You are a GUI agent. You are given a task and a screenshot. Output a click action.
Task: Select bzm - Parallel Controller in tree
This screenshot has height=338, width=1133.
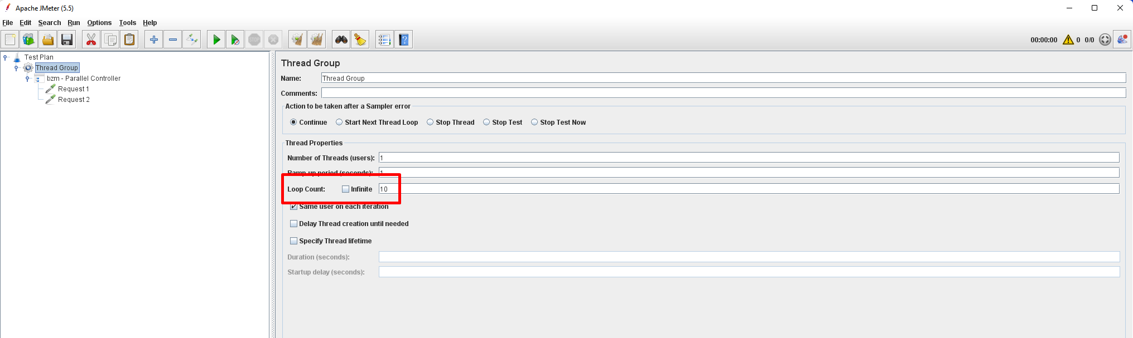tap(84, 79)
